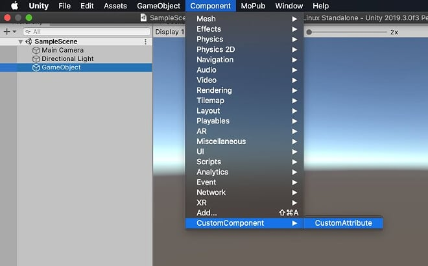Image resolution: width=428 pixels, height=266 pixels.
Task: Open the Display 1 dropdown
Action: click(169, 32)
